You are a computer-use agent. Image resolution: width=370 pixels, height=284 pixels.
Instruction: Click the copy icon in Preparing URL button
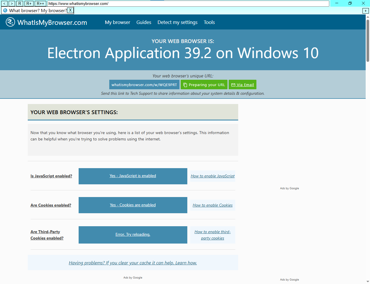click(185, 85)
